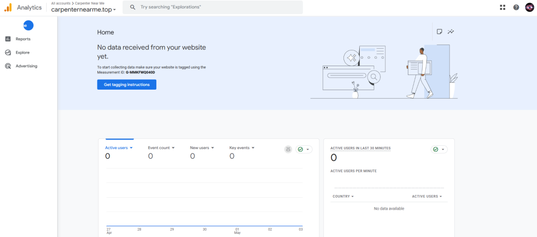The height and width of the screenshot is (237, 537).
Task: Open the Key events metric dropdown
Action: (242, 148)
